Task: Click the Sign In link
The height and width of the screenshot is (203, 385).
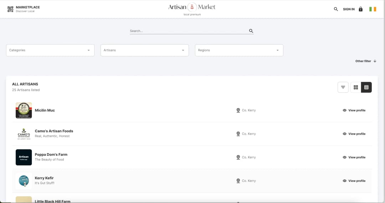Action: pyautogui.click(x=349, y=9)
